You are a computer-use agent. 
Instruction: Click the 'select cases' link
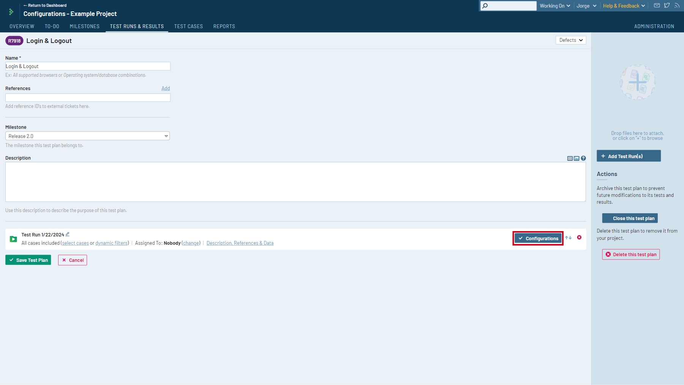pyautogui.click(x=75, y=243)
